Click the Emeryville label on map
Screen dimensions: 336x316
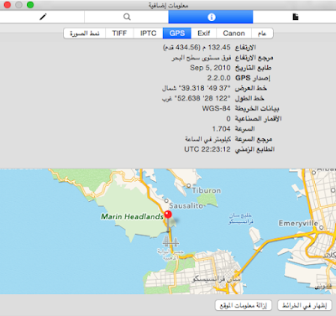[x=298, y=223]
